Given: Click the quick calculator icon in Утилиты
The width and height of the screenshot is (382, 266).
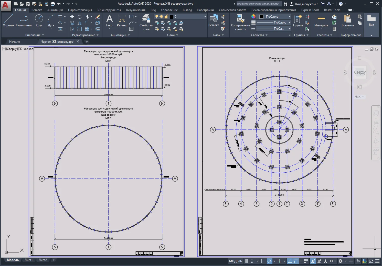Looking at the screenshot, I should click(334, 29).
